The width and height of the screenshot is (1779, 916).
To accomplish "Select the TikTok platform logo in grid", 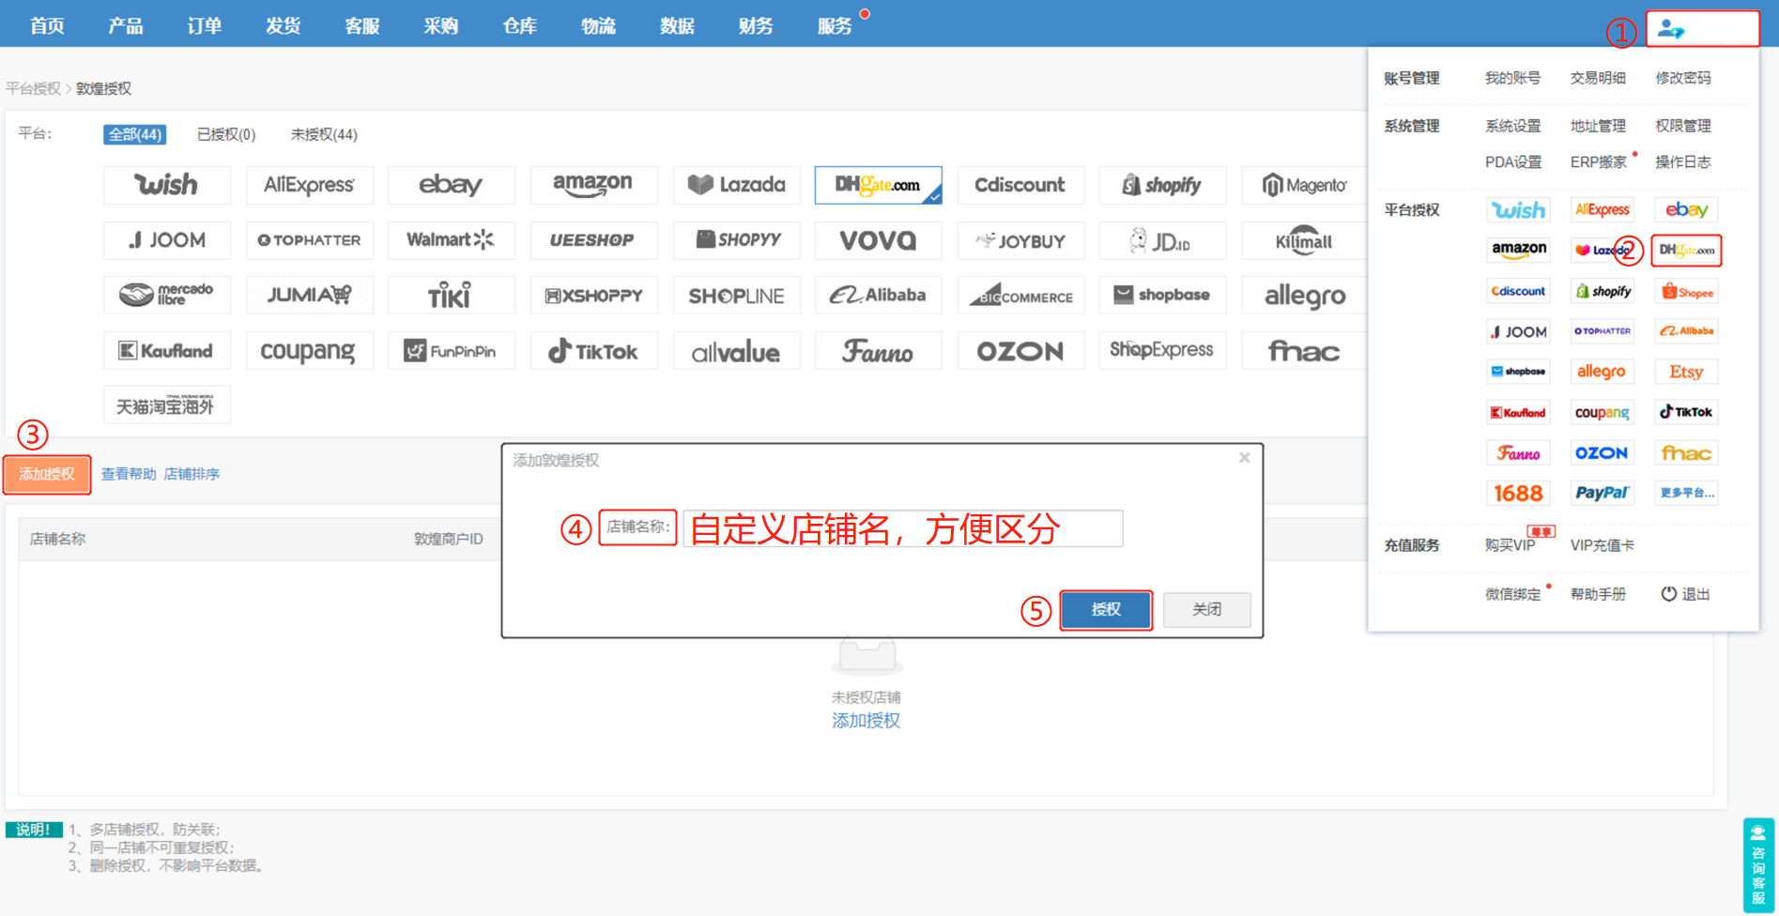I will pos(594,350).
